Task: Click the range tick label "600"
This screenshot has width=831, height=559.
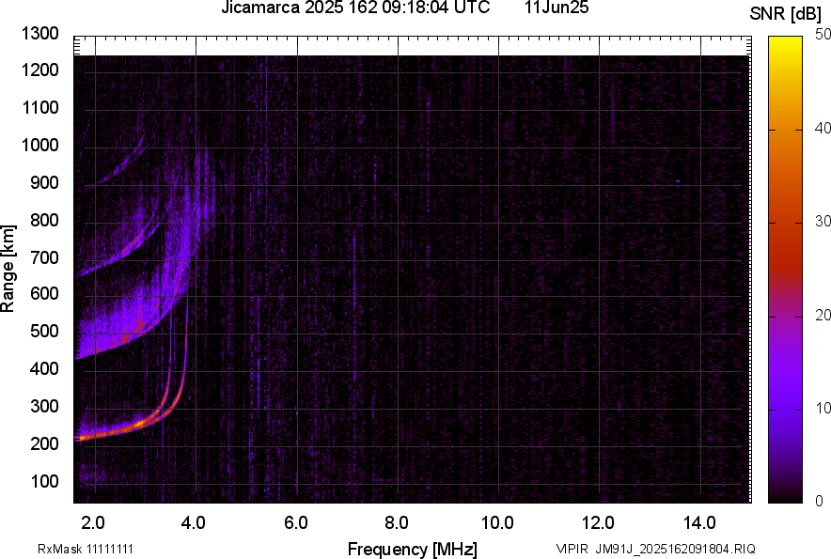Action: pyautogui.click(x=44, y=293)
